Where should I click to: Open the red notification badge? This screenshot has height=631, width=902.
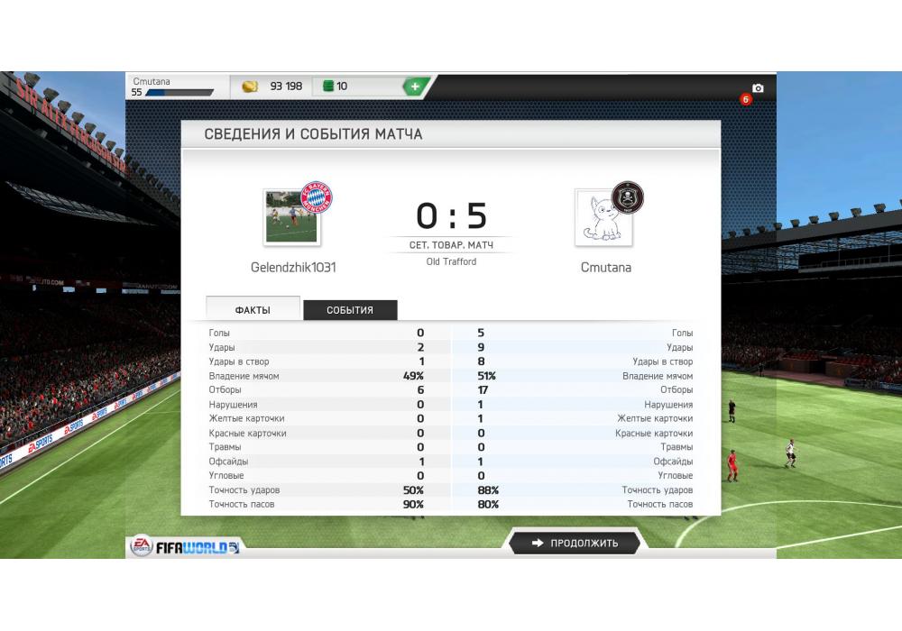pyautogui.click(x=746, y=99)
